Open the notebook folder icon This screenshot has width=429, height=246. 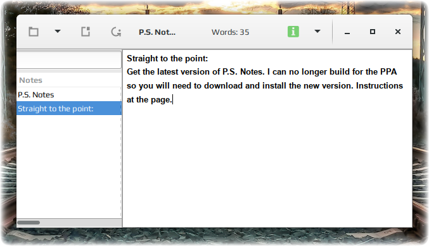pos(34,32)
